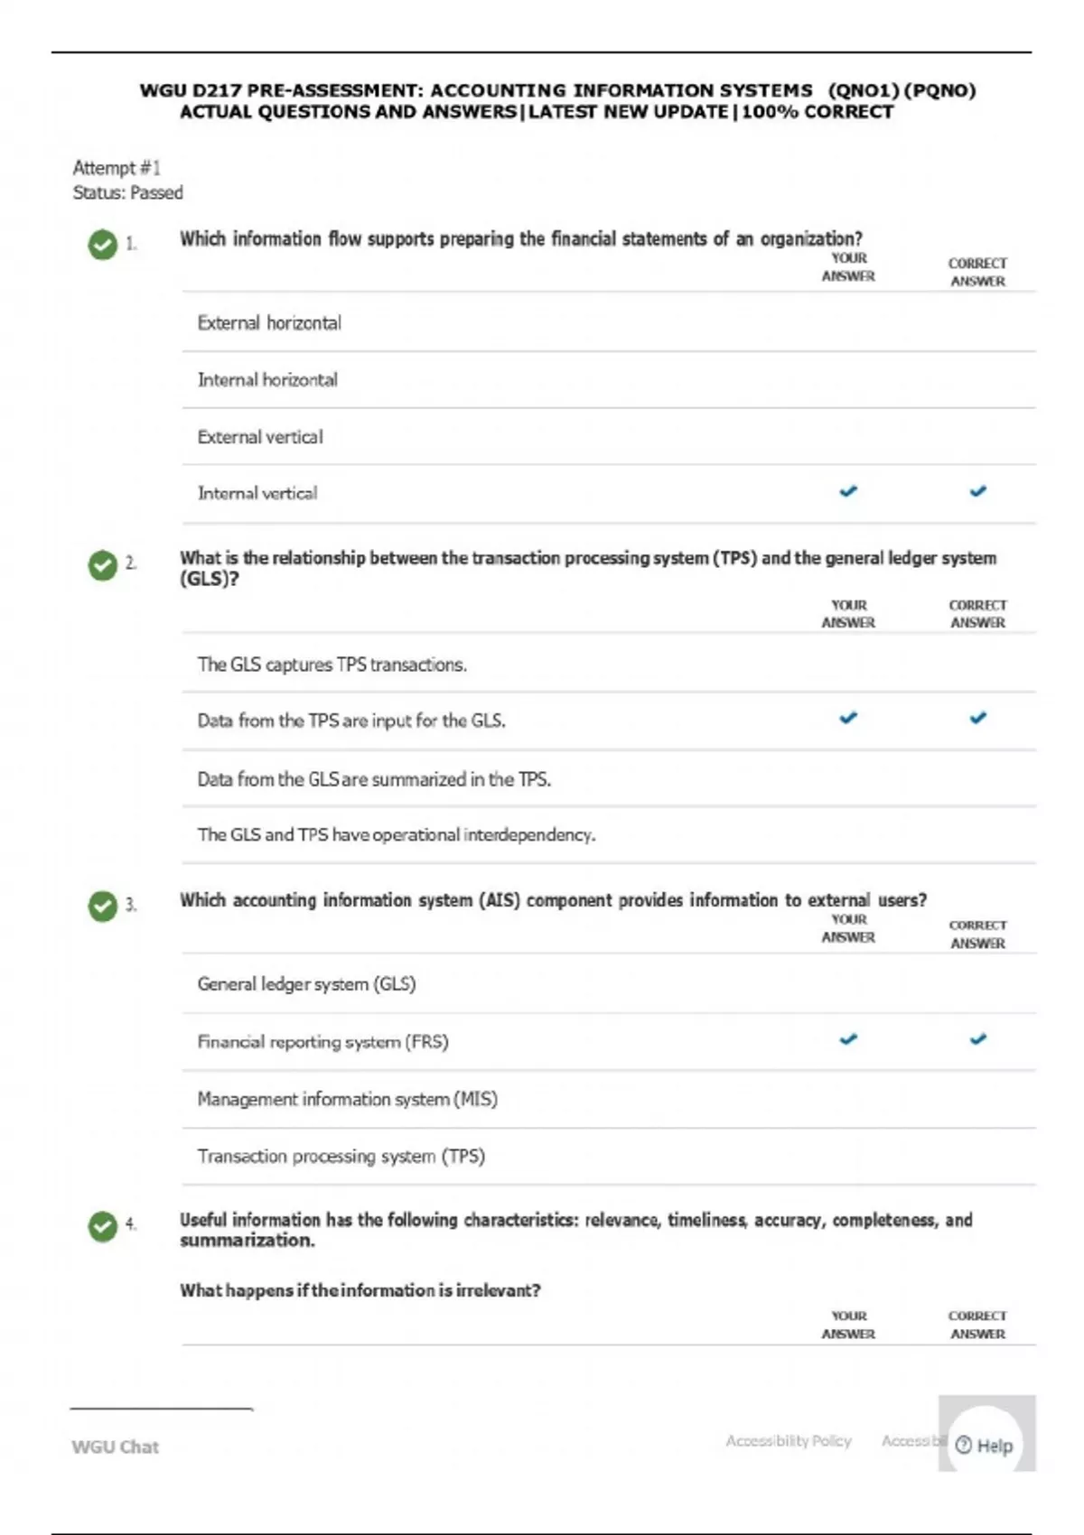This screenshot has height=1535, width=1084.
Task: Select 'The GLS captures TPS transactions' option
Action: (332, 665)
